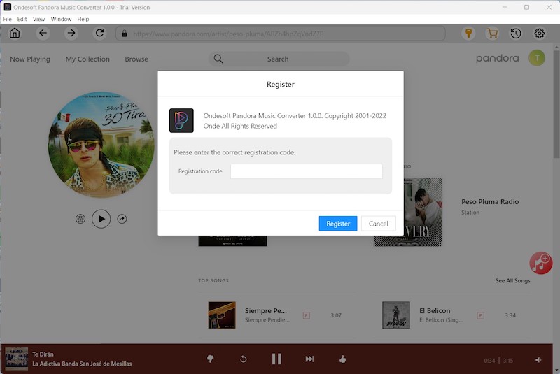Click the Home icon in the toolbar

coord(15,33)
